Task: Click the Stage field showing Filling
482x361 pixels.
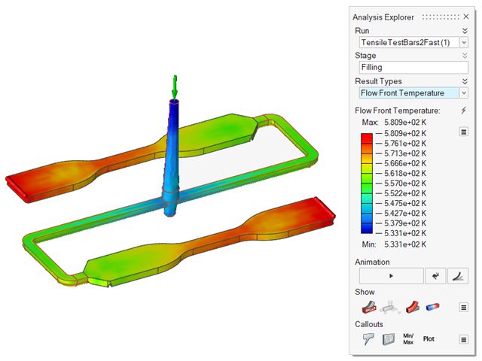Action: coord(413,68)
